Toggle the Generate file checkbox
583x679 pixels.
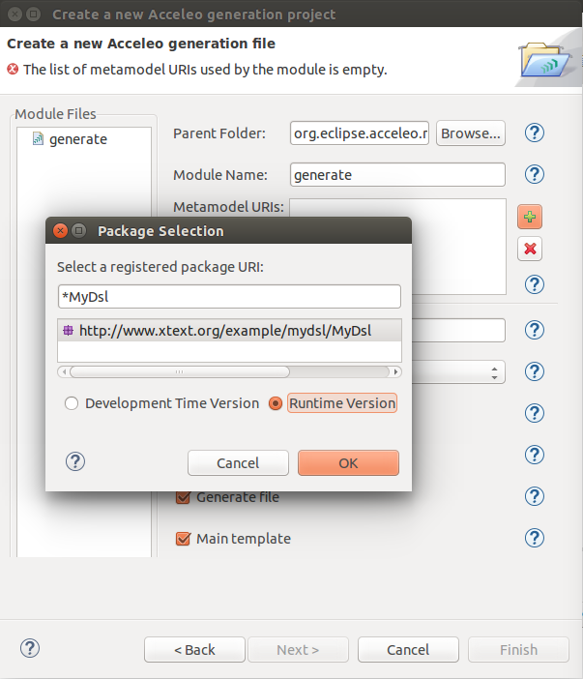click(183, 497)
